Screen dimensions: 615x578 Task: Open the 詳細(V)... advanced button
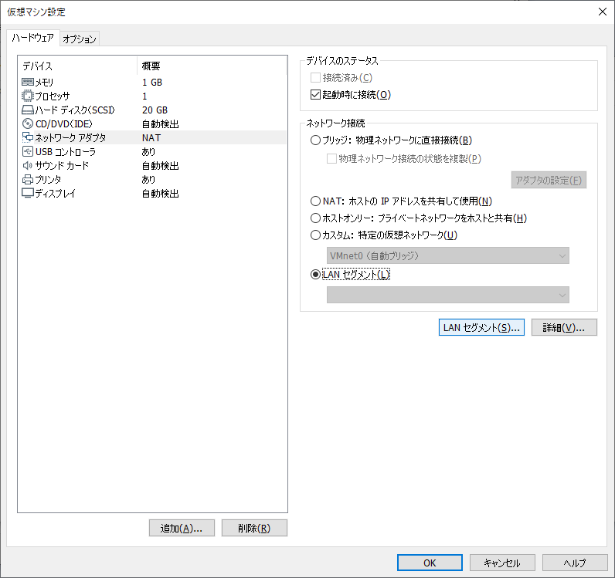tap(564, 327)
